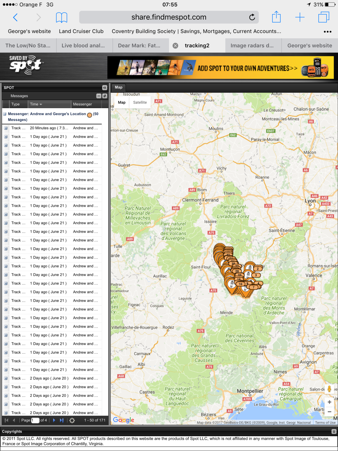Screen dimensions: 338x451
Task: Switch to the George's website tab
Action: (310, 46)
